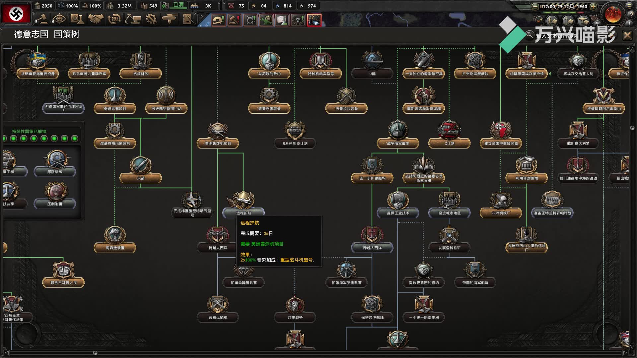Increase game speed with plus button
Screen dimensions: 637x358
click(x=594, y=6)
